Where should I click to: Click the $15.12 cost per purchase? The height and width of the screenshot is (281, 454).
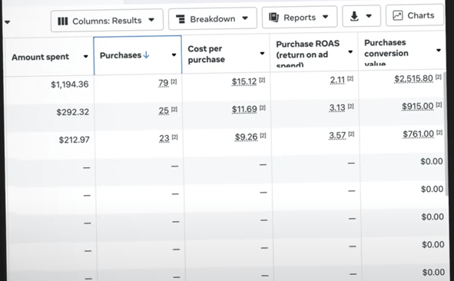pos(244,81)
